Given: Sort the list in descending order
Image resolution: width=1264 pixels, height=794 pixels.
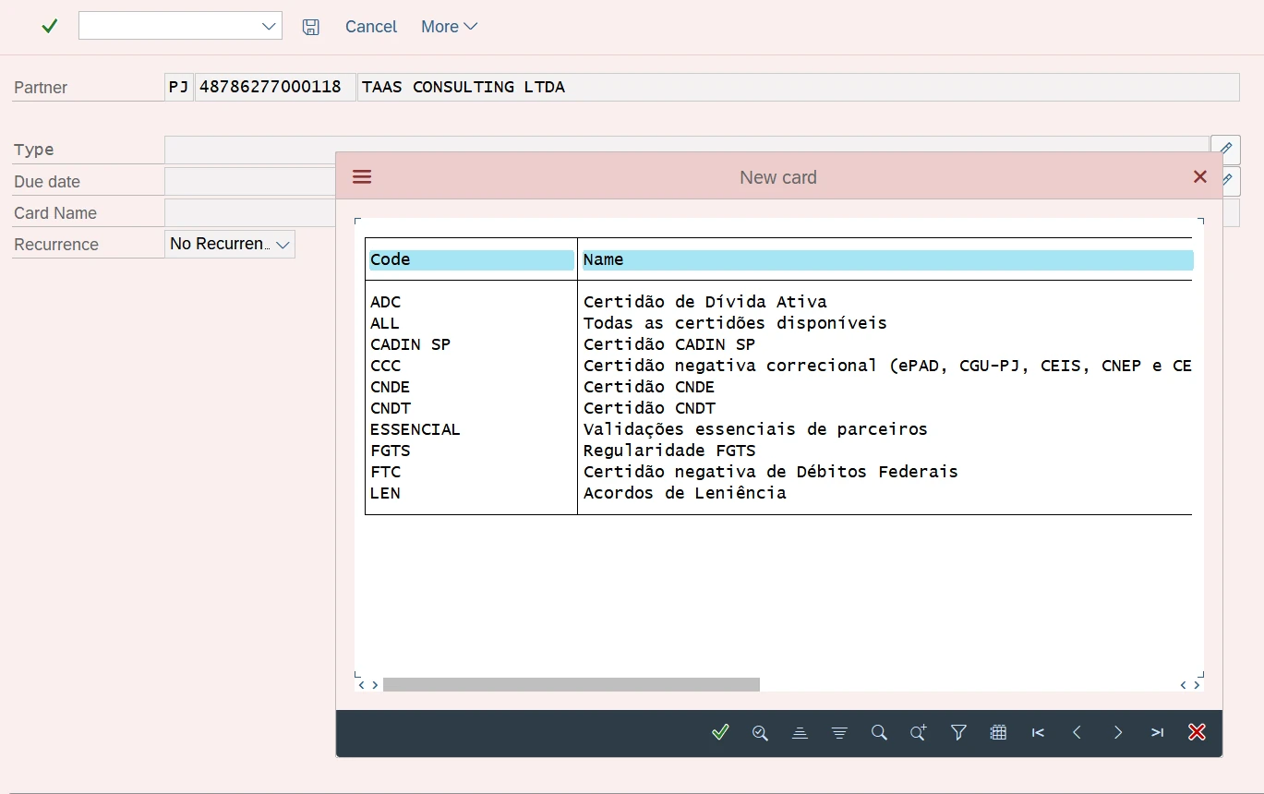Looking at the screenshot, I should (x=839, y=732).
